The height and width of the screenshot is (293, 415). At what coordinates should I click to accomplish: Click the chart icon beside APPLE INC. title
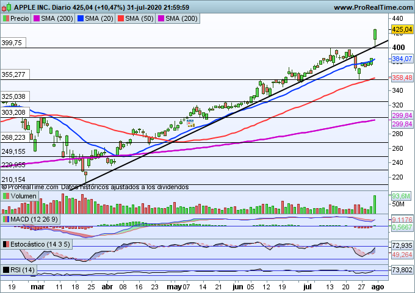[5, 8]
